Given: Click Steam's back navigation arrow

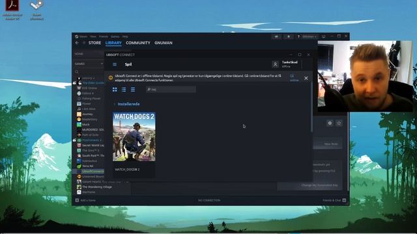Looking at the screenshot, I should [77, 43].
